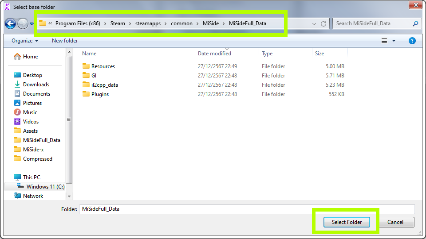Open Pictures in navigation pane
Screen dimensions: 426x239
(28, 103)
